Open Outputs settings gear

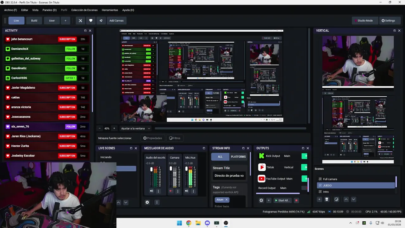[x=261, y=200]
